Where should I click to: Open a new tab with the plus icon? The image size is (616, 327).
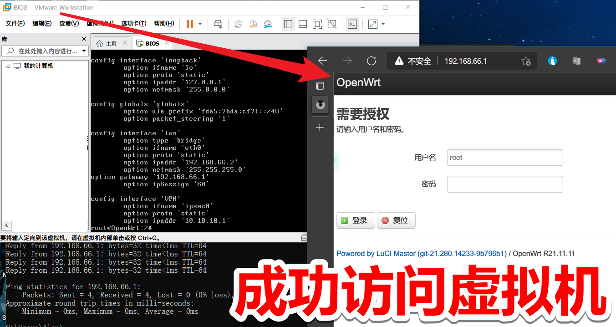click(x=320, y=128)
